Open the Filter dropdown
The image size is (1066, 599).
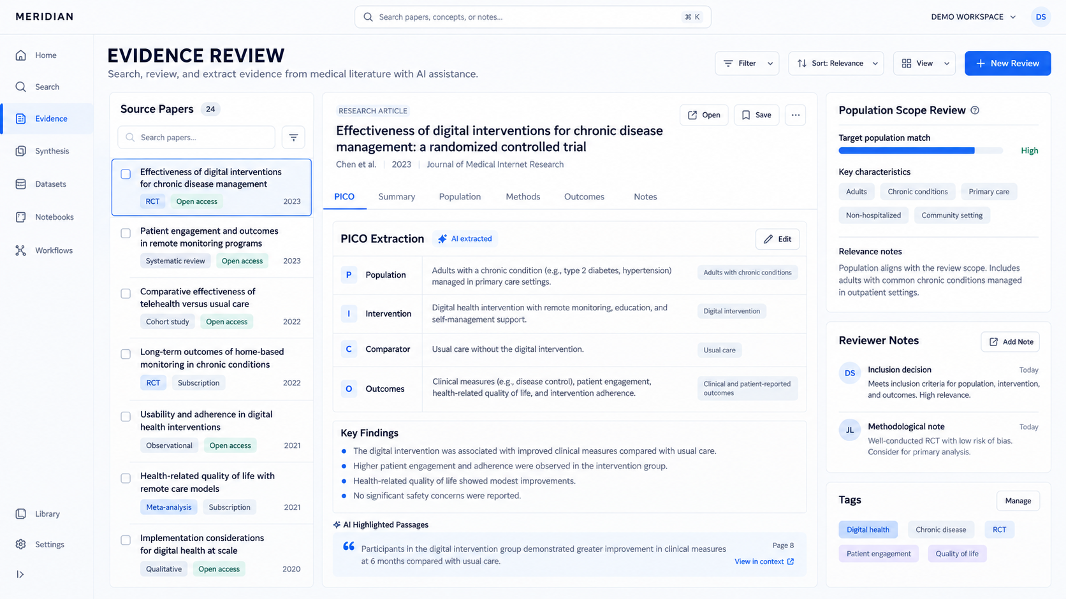click(x=747, y=63)
